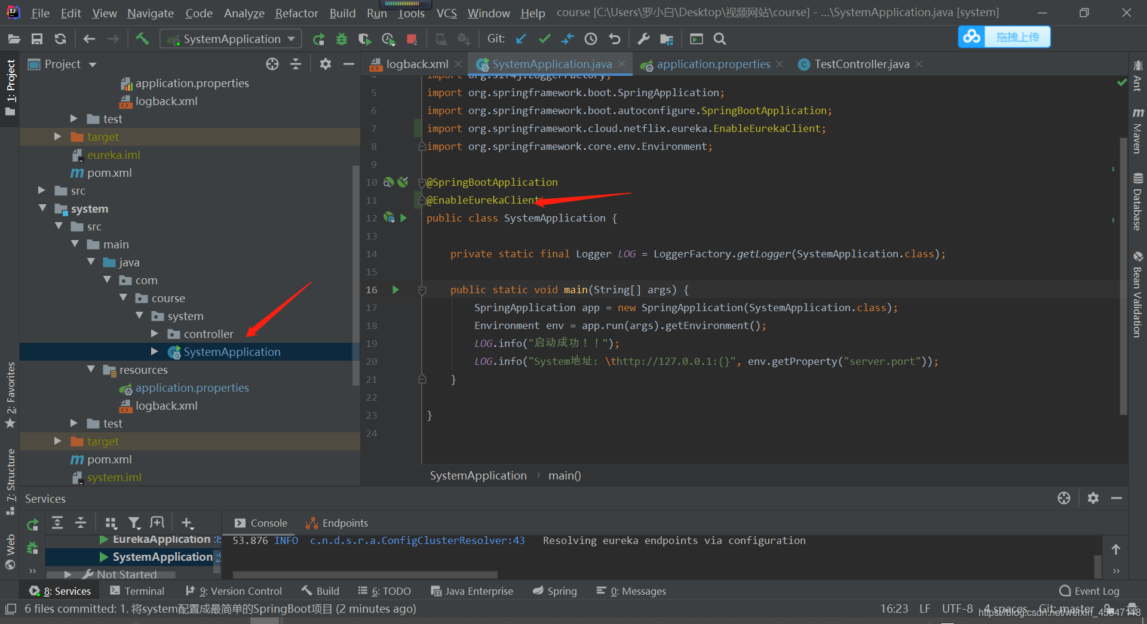Select EurekaApplication in Services list
This screenshot has width=1147, height=624.
pyautogui.click(x=161, y=539)
